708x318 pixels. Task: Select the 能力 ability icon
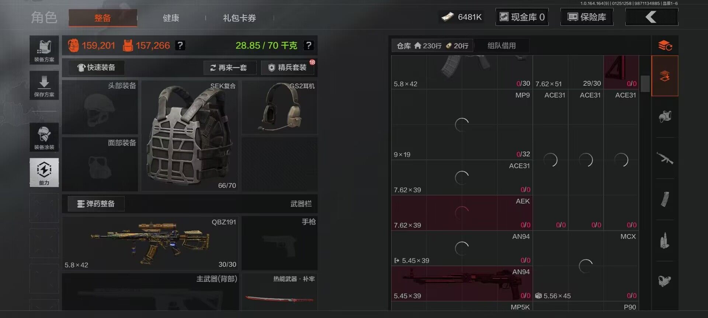click(x=44, y=173)
